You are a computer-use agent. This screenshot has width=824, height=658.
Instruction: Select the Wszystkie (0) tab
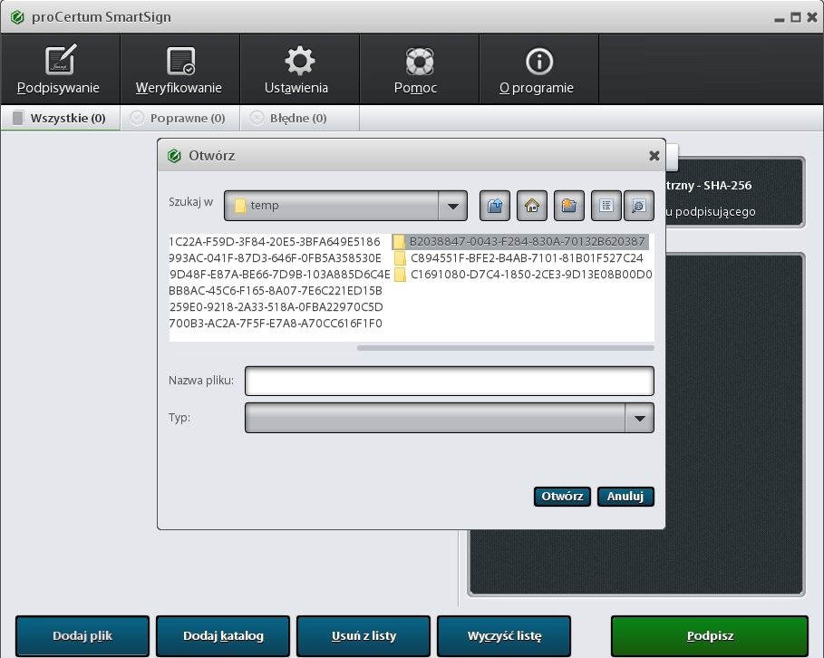(61, 118)
